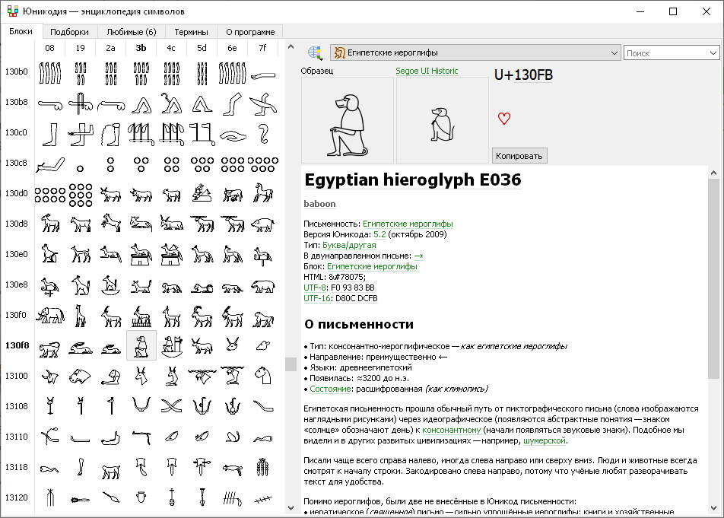This screenshot has width=724, height=518.
Task: Select the leg glyph at start of row 130c0
Action: [x=50, y=133]
